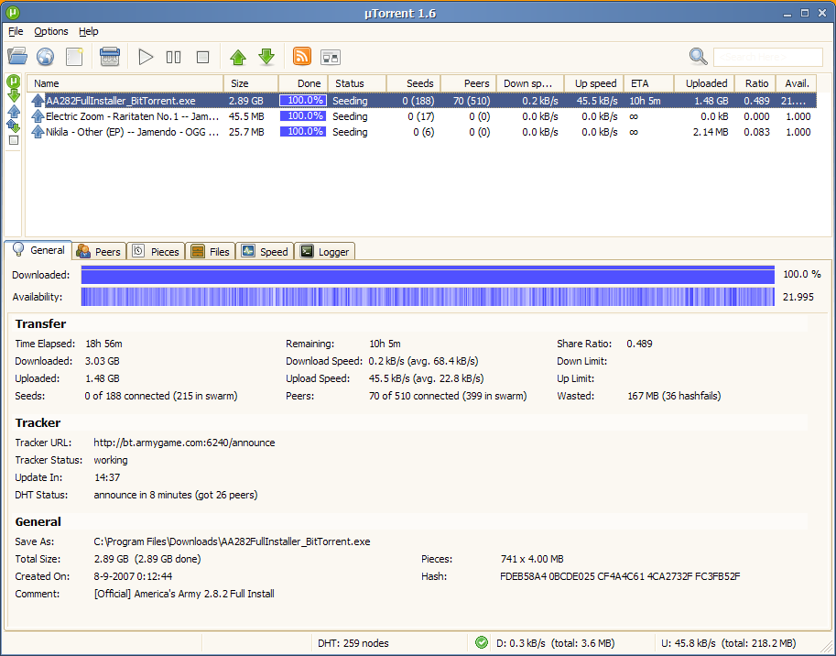This screenshot has height=656, width=836.
Task: Click DHT: 259 nodes in status bar
Action: (x=353, y=642)
